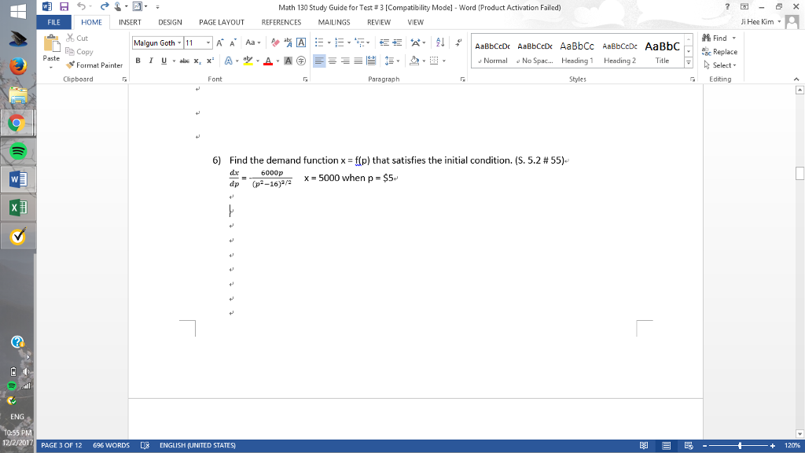This screenshot has width=805, height=453.
Task: Cut the selected text
Action: pos(77,38)
